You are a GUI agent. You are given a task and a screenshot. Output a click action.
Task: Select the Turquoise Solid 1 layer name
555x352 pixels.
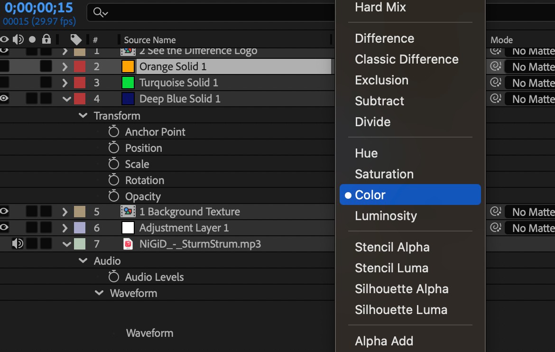coord(179,83)
